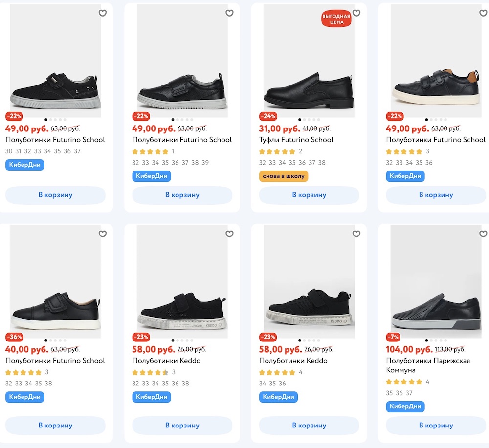Click КиберДни badge on Парижская Коммуна card

[x=405, y=406]
